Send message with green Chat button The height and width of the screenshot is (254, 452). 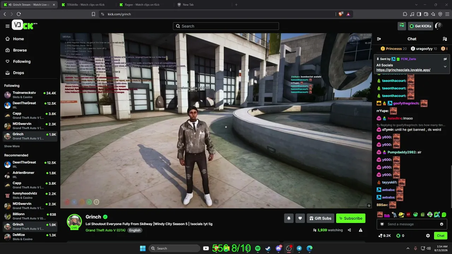coord(441,236)
